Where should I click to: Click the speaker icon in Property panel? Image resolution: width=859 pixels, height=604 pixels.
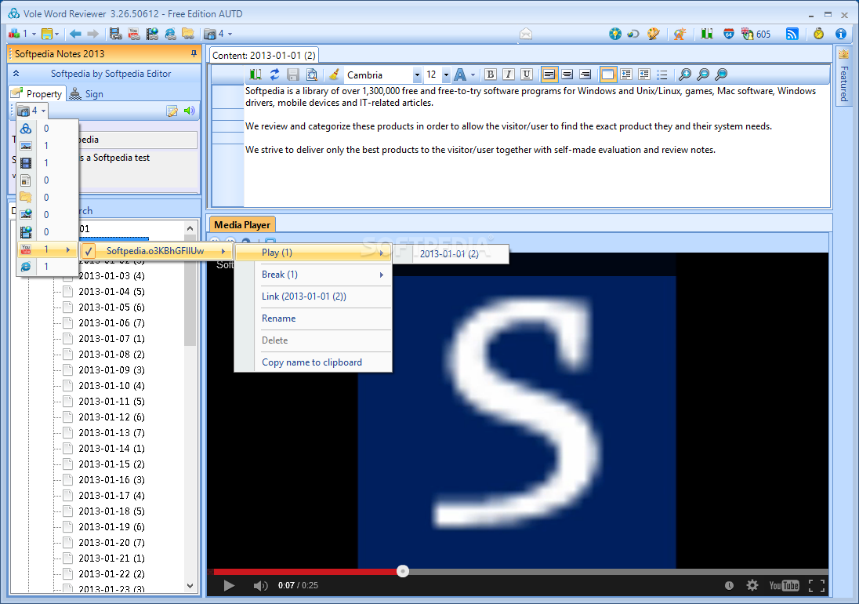190,111
